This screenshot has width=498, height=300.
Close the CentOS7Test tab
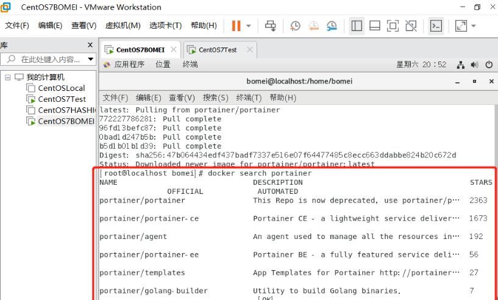(x=250, y=49)
